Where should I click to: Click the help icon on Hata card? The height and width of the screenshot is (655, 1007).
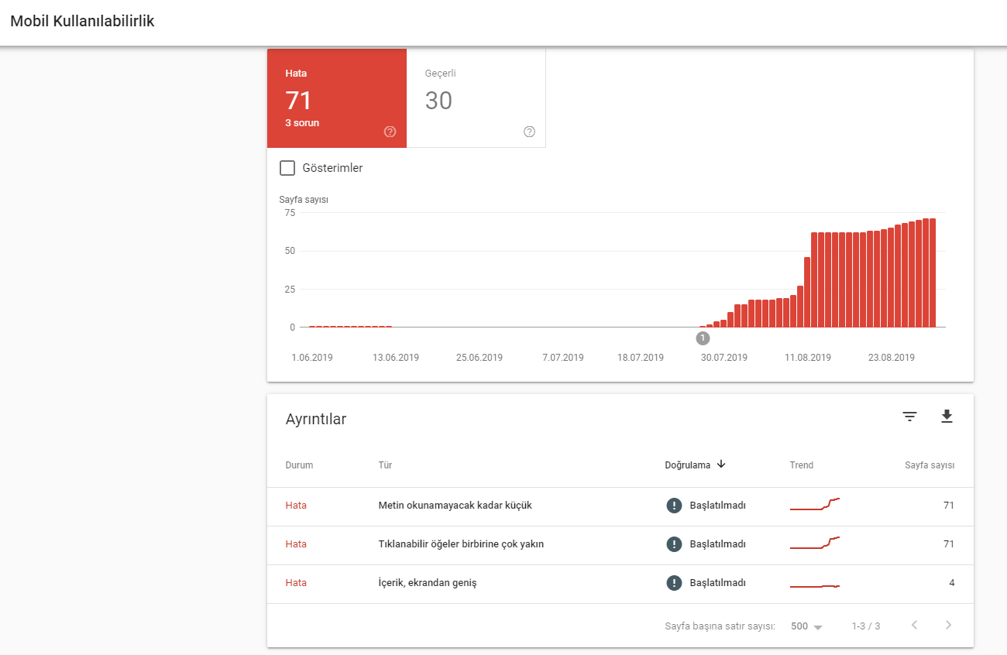point(390,132)
